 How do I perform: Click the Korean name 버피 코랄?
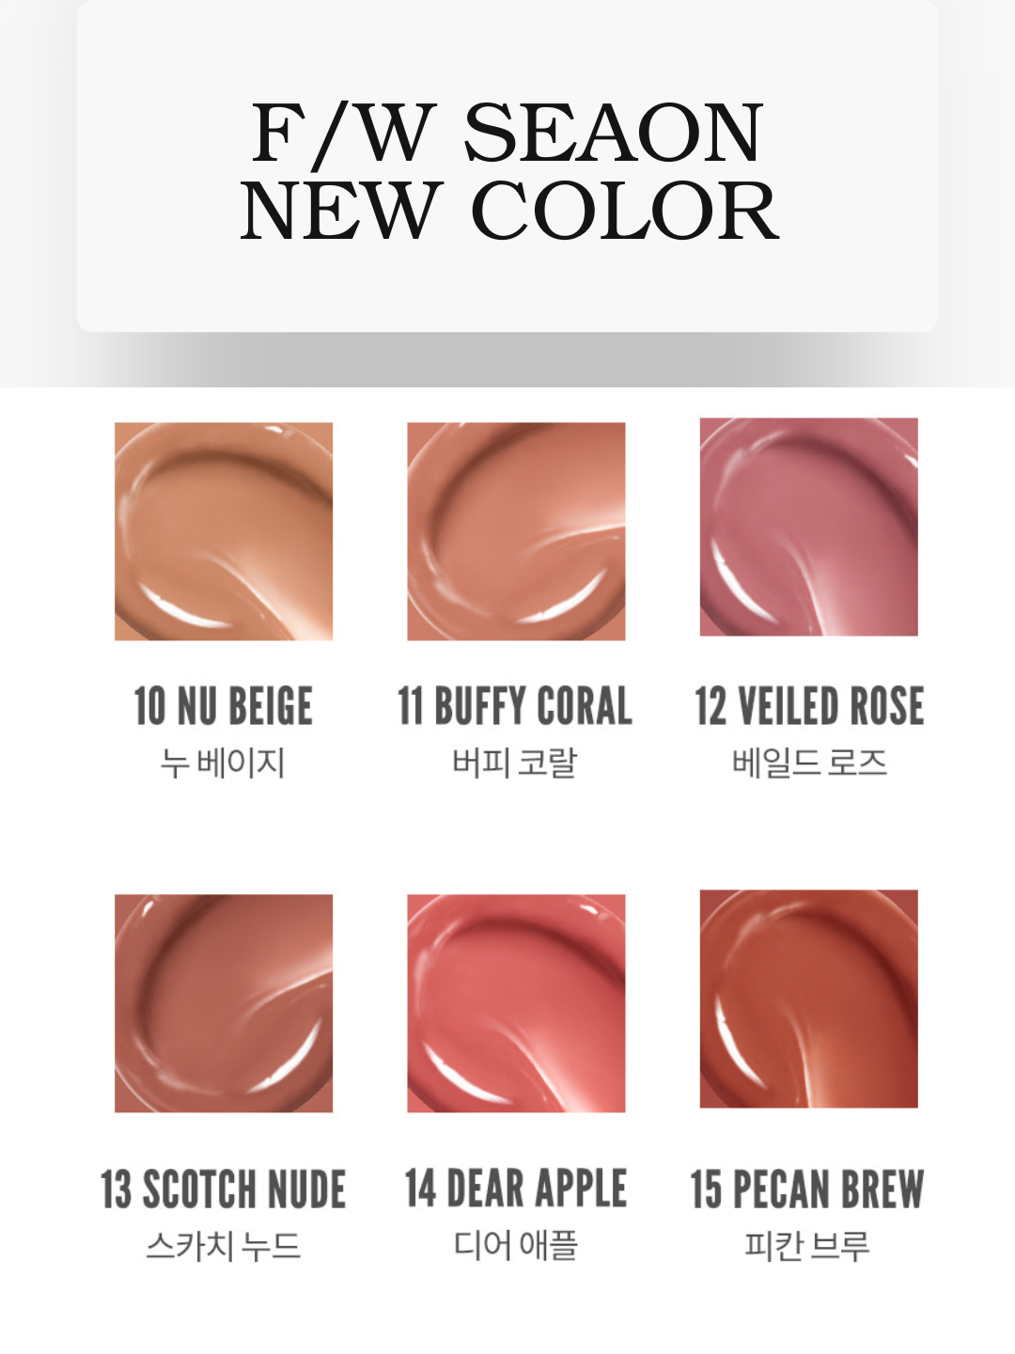point(515,762)
